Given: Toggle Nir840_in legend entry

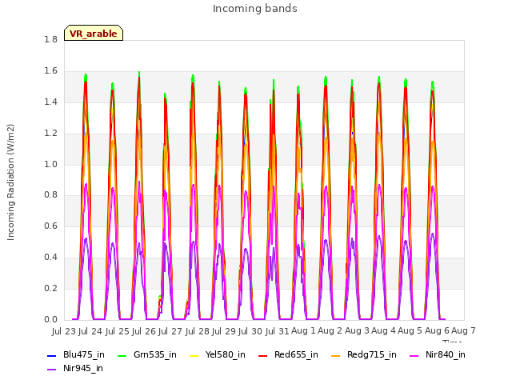Looking at the screenshot, I should 438,354.
